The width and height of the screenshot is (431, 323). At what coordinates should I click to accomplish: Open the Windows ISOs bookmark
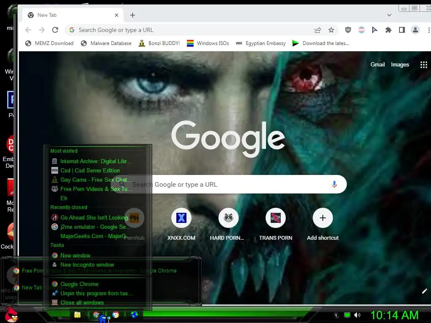[x=208, y=43]
